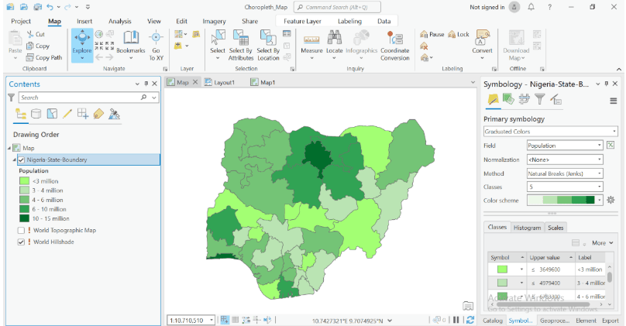The image size is (626, 326).
Task: Open the Histogram tab in Symbology
Action: coord(527,228)
